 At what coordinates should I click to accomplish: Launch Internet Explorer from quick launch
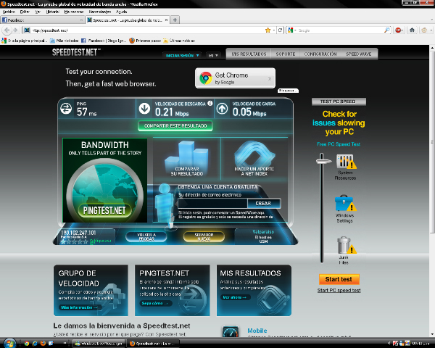(x=35, y=343)
